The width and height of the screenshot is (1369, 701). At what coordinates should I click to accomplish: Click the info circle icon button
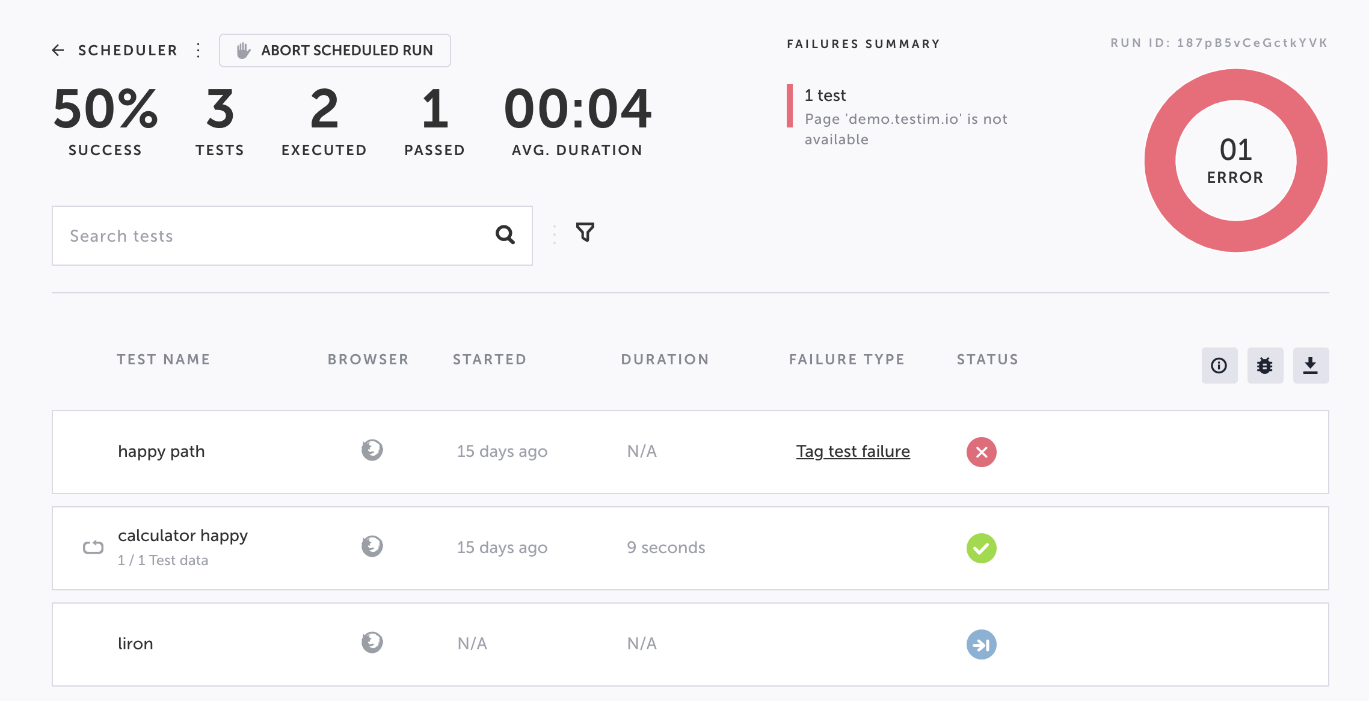(x=1219, y=366)
